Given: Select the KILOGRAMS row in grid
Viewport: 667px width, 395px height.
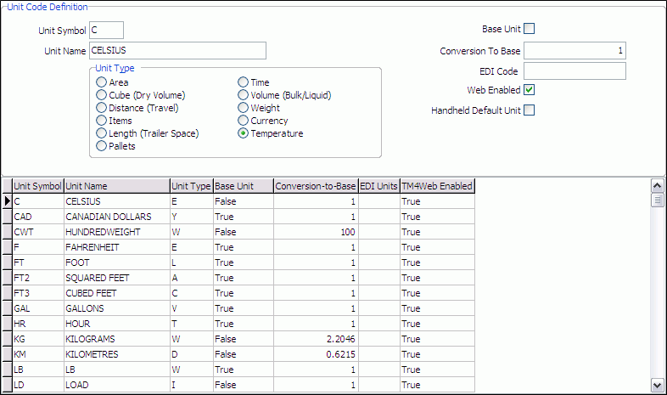Looking at the screenshot, I should point(116,339).
